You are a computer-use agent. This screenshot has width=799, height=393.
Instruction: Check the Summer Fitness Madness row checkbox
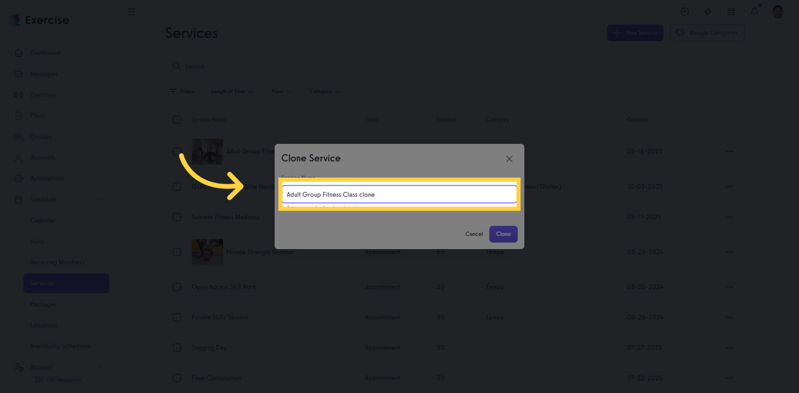pos(177,217)
